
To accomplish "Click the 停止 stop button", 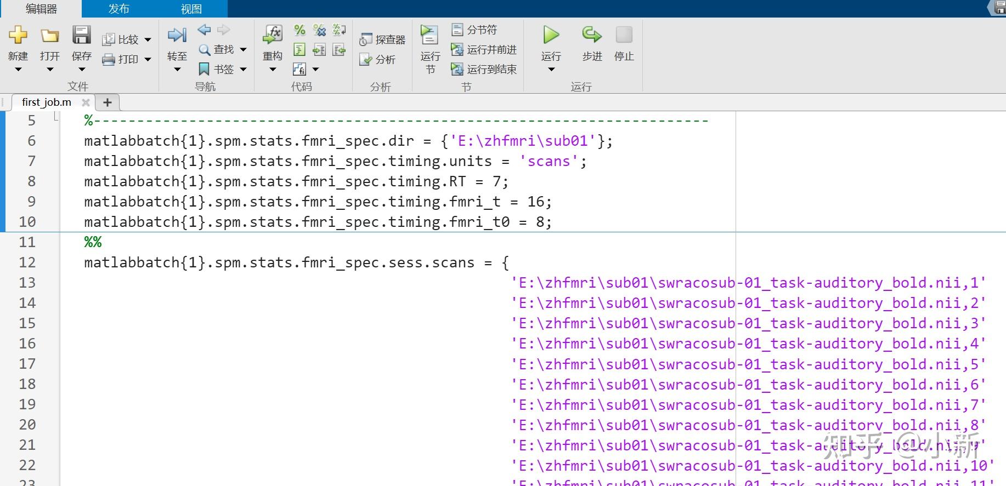I will pyautogui.click(x=624, y=35).
